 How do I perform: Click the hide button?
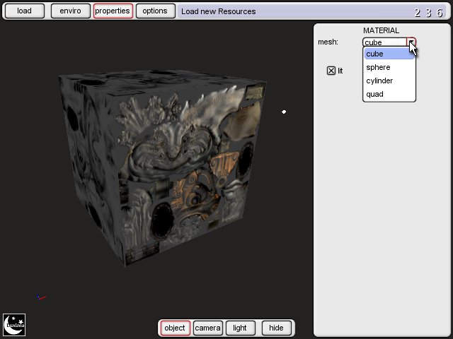276,328
